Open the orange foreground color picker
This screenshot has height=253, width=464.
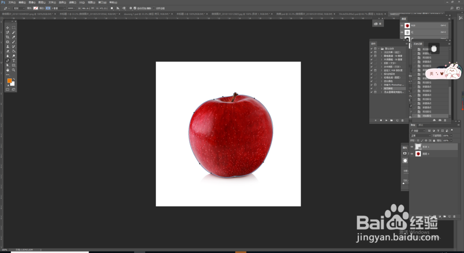pos(9,80)
